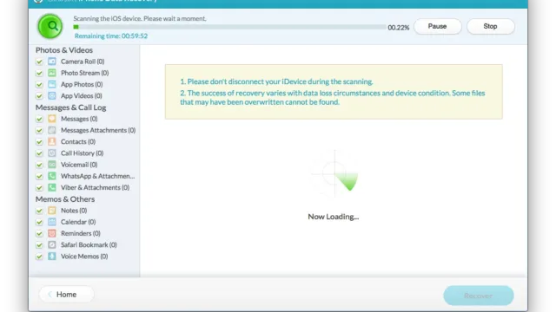Toggle the Calendar checkbox
Screen dimensions: 556x312
[39, 222]
